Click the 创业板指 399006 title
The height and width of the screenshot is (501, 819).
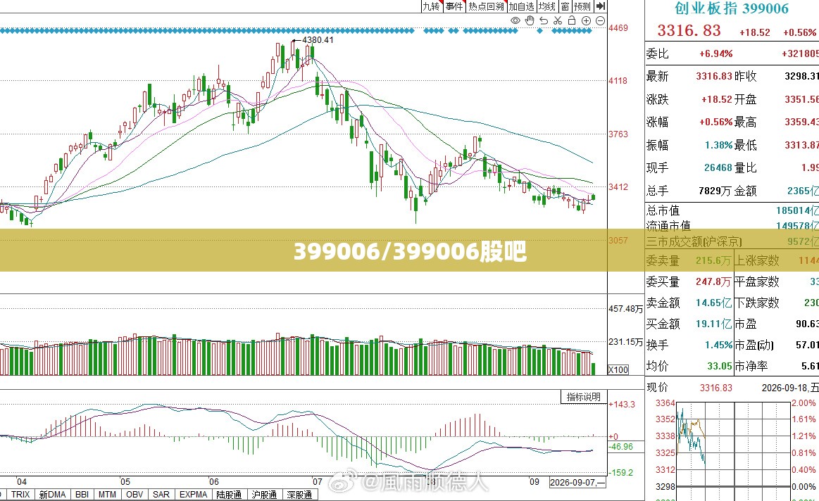[731, 8]
